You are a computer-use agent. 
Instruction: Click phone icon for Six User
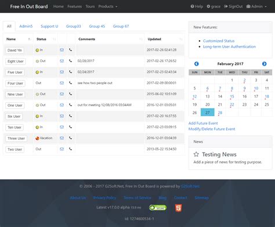[70, 116]
